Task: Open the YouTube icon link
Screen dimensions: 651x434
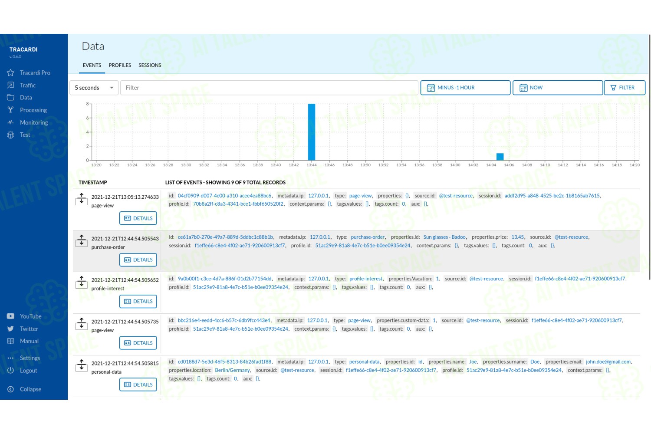Action: coord(11,316)
